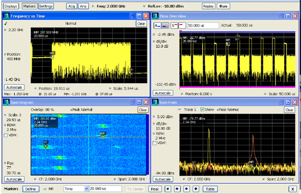Click the marker left arrow button
The width and height of the screenshot is (301, 194).
coord(168,189)
